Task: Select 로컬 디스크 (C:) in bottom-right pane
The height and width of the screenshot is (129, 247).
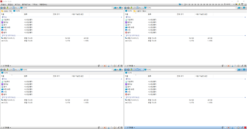Action: (132, 100)
